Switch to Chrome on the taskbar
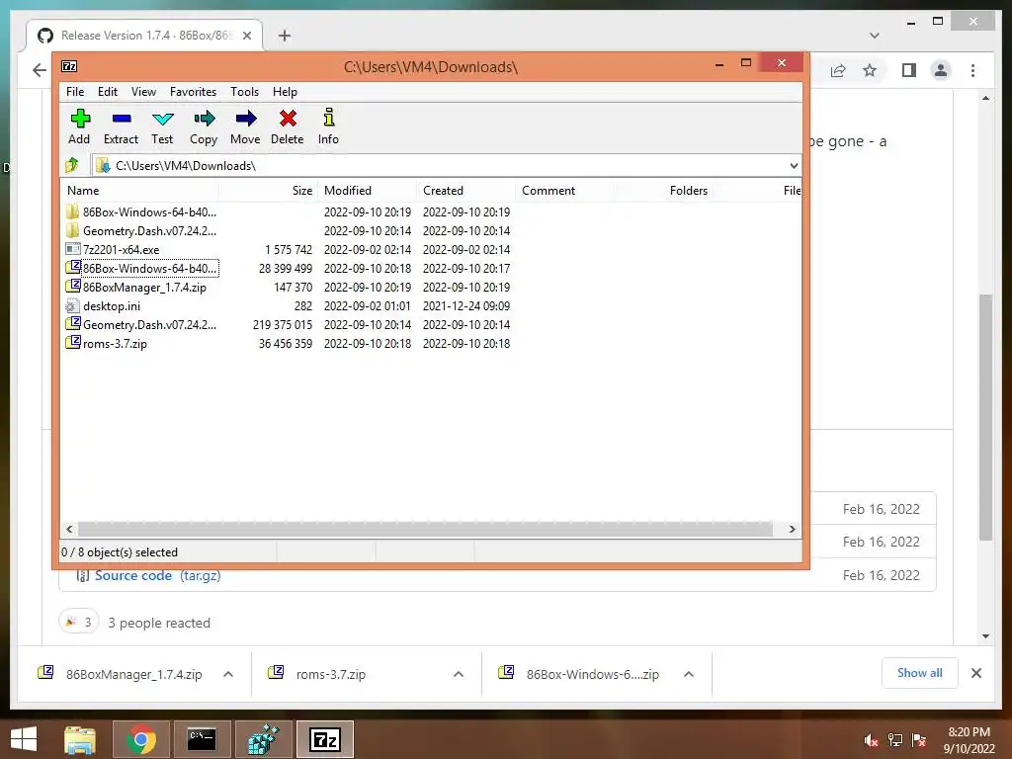Image resolution: width=1012 pixels, height=759 pixels. pyautogui.click(x=141, y=739)
